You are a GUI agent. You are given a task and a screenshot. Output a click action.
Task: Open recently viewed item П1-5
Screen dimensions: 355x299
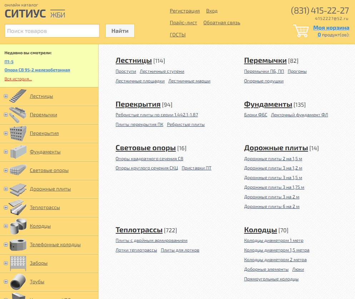coord(9,61)
